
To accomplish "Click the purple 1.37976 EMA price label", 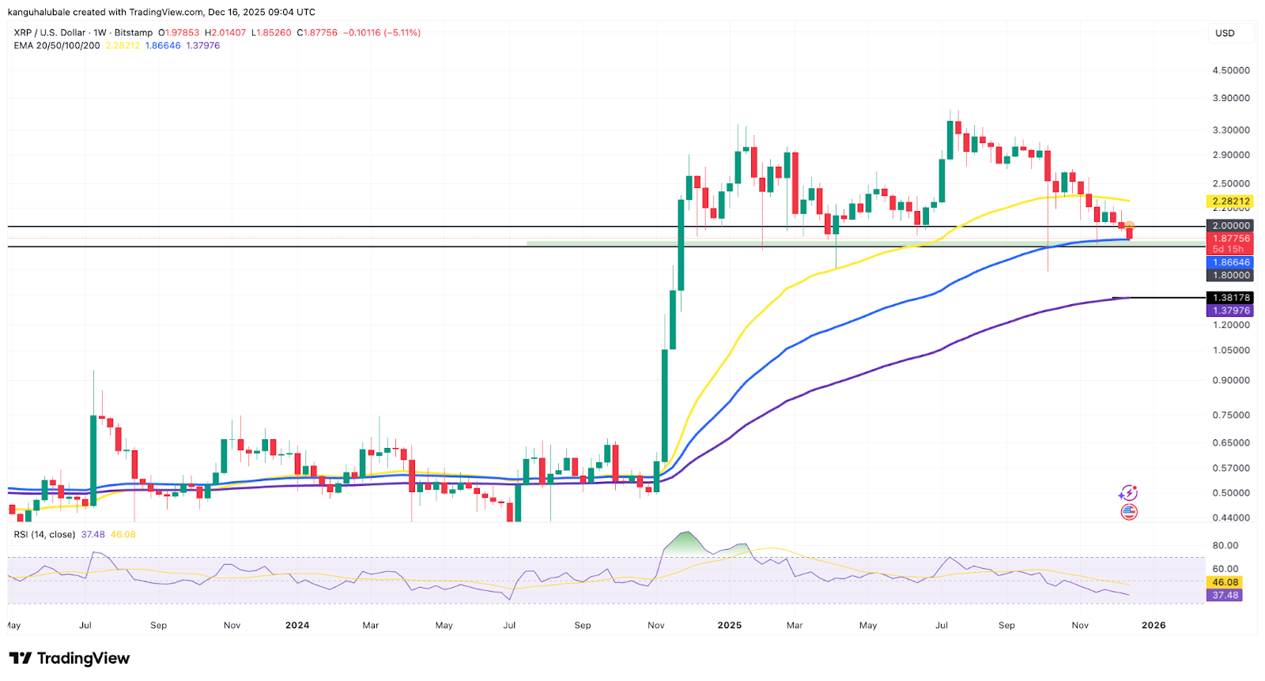I will [1231, 311].
